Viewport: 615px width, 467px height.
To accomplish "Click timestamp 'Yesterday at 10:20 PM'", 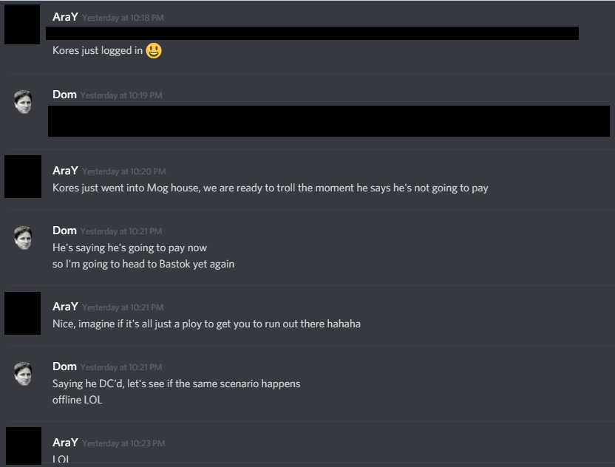I will (x=124, y=171).
